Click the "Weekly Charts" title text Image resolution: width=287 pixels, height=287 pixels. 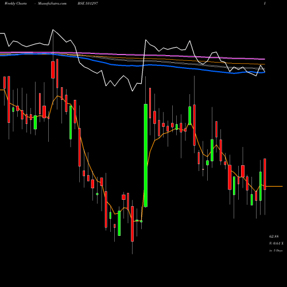(15, 3)
